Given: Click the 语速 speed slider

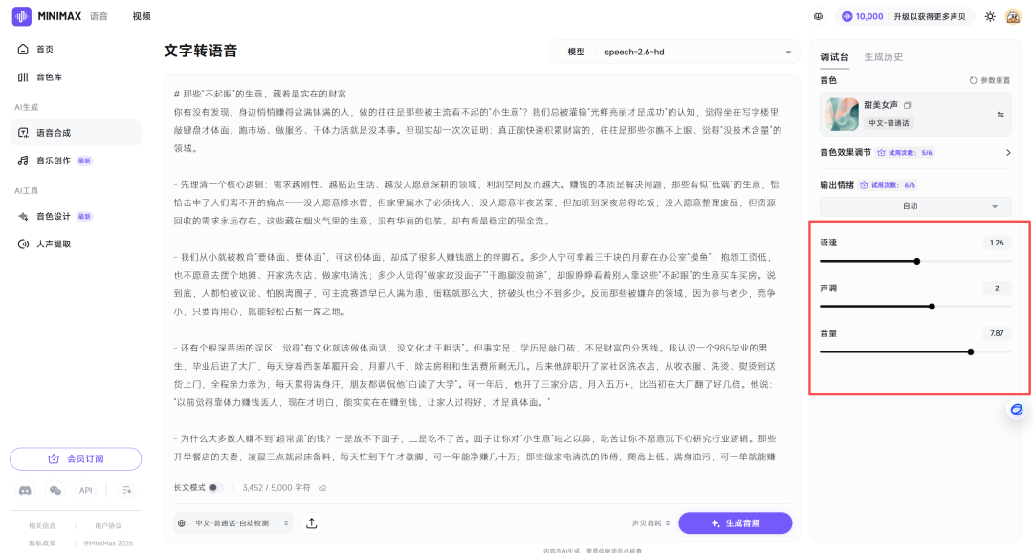Looking at the screenshot, I should click(915, 261).
